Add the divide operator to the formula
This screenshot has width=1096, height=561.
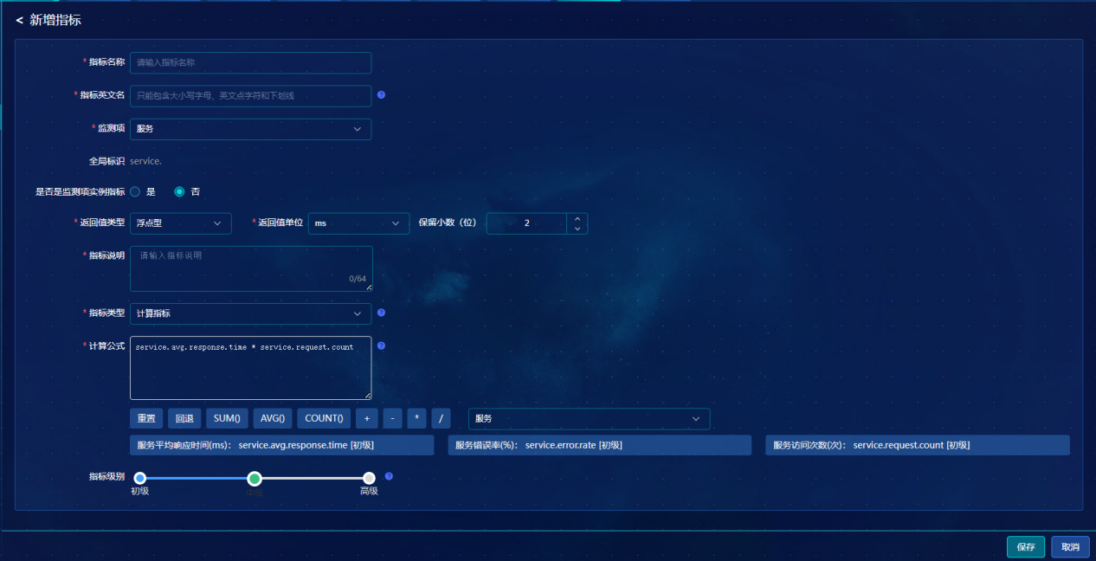click(441, 419)
